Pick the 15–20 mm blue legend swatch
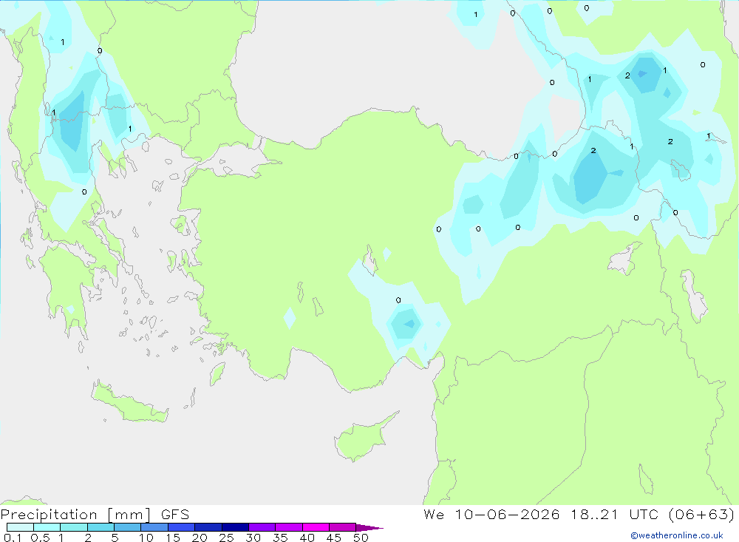The height and width of the screenshot is (542, 739). tap(181, 527)
